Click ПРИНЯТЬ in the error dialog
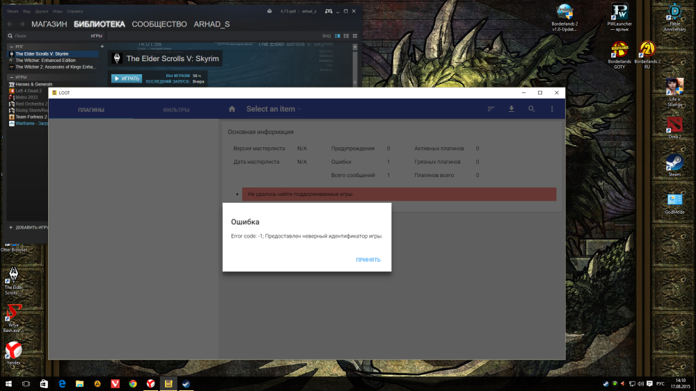This screenshot has height=391, width=696. click(x=368, y=260)
